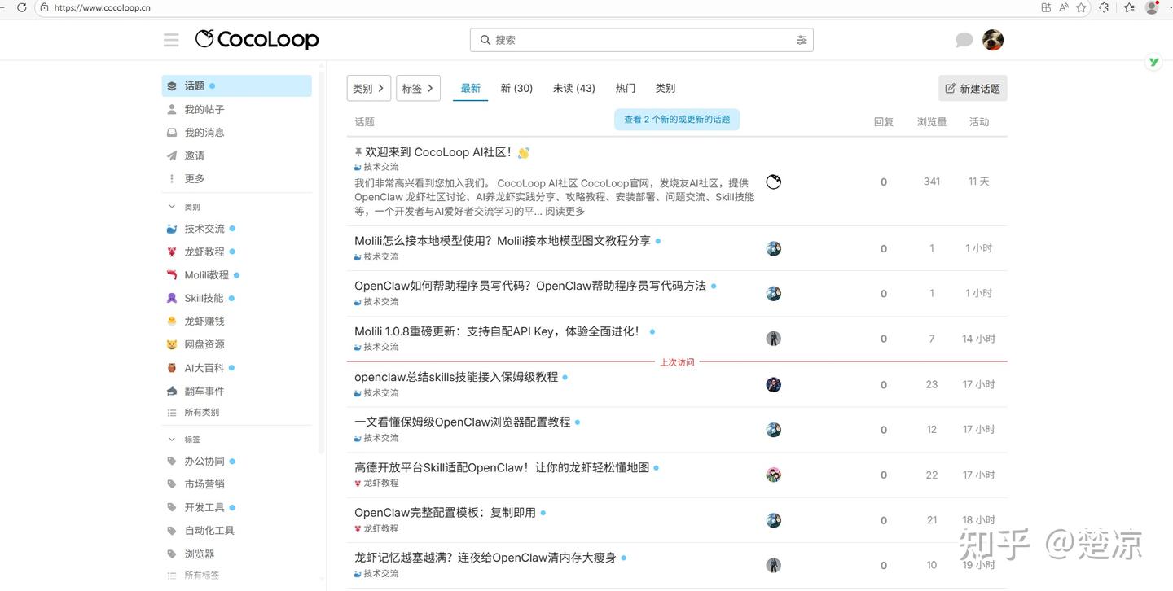The height and width of the screenshot is (591, 1173).
Task: Click into the 搜索 search field
Action: point(642,40)
